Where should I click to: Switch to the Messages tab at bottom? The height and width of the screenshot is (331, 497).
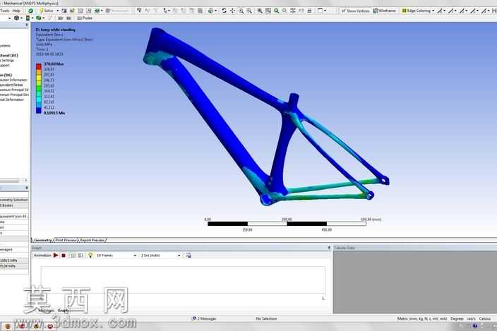(x=46, y=311)
